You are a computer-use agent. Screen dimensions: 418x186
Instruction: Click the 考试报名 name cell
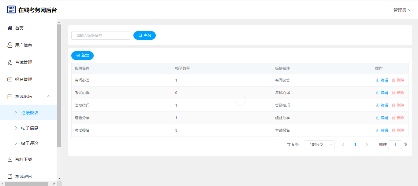coord(121,130)
